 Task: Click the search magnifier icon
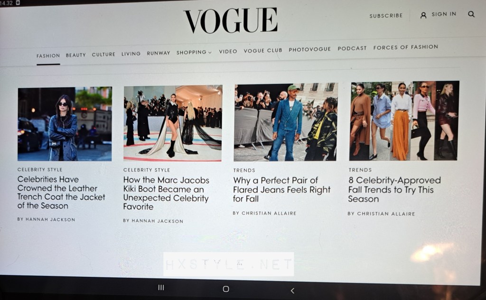coord(471,14)
